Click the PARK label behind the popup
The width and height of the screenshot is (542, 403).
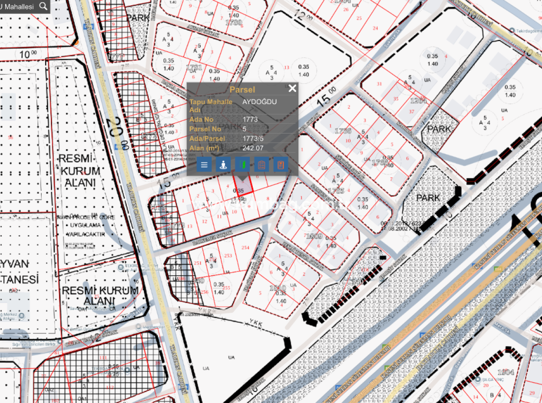(230, 127)
